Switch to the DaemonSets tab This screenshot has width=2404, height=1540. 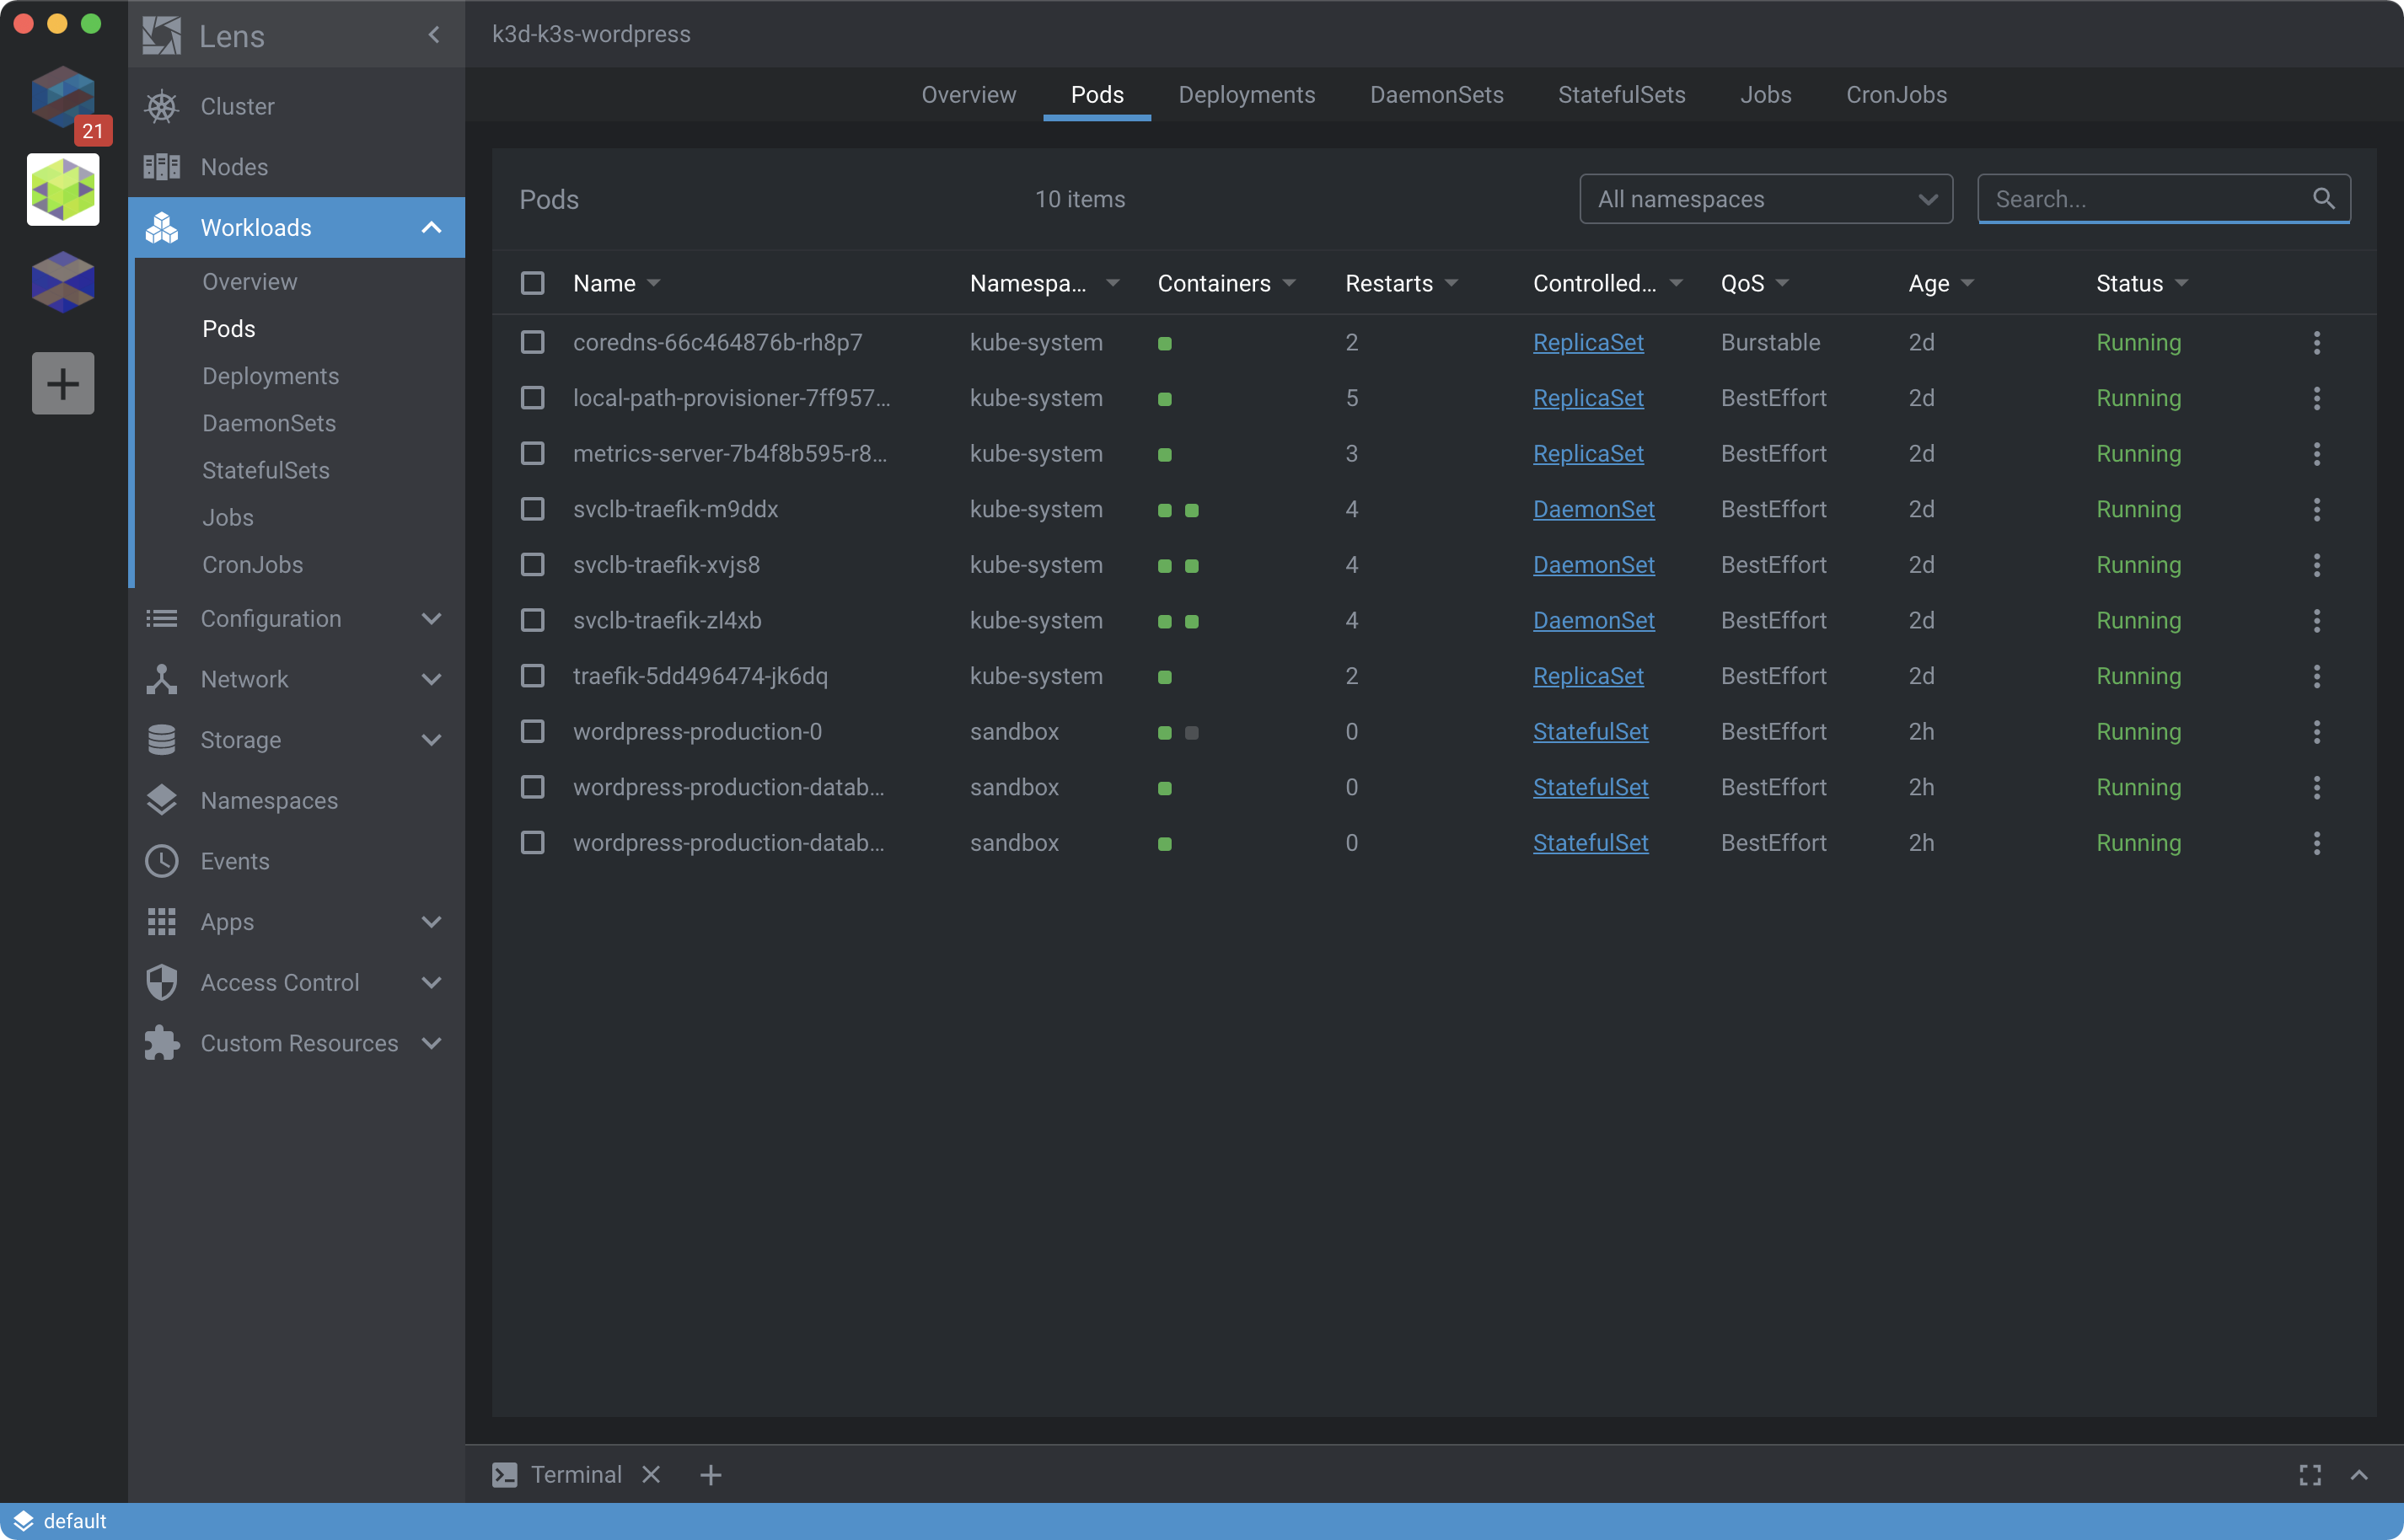tap(1436, 94)
